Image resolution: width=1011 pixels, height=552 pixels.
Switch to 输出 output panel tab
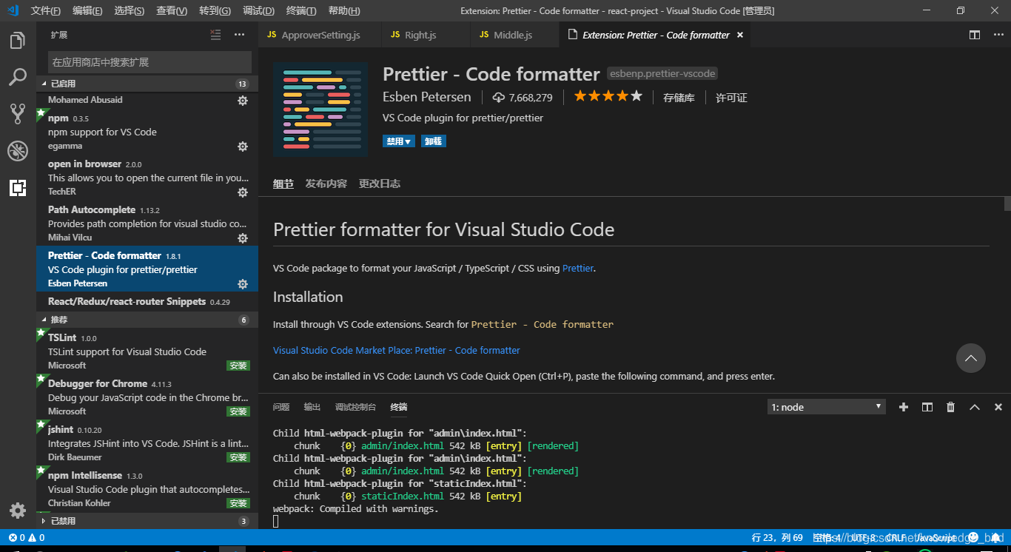point(312,407)
